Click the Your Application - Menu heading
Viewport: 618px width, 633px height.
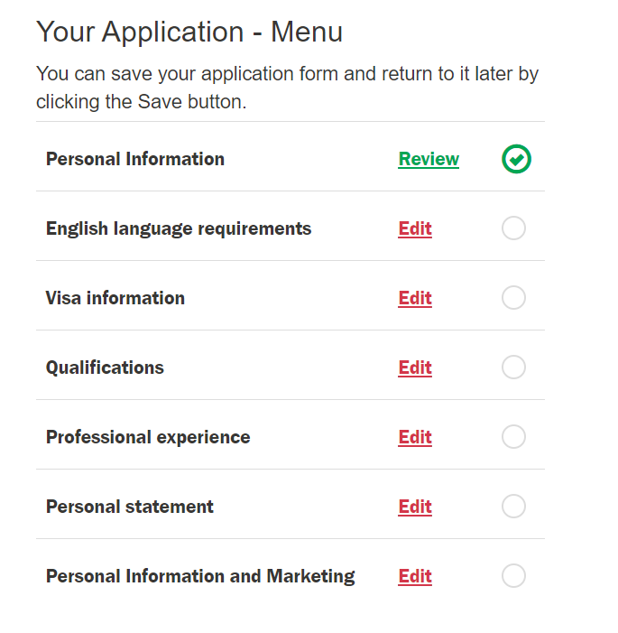coord(189,33)
